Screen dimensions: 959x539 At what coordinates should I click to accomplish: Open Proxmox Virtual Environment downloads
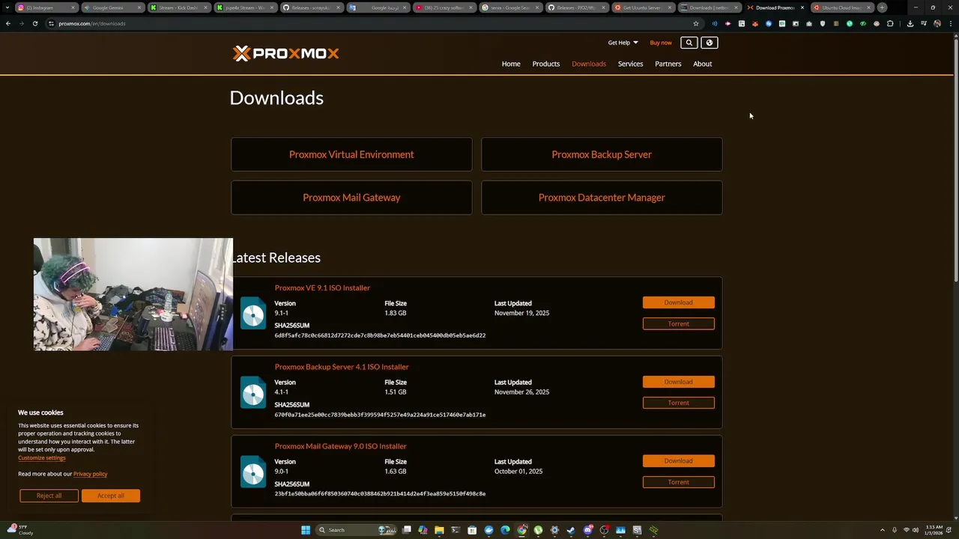(351, 154)
